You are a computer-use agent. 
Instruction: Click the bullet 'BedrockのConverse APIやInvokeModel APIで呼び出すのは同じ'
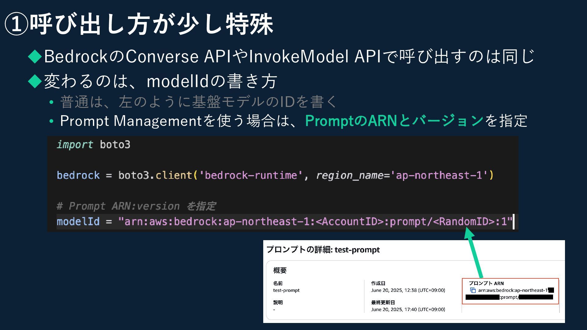click(x=289, y=57)
